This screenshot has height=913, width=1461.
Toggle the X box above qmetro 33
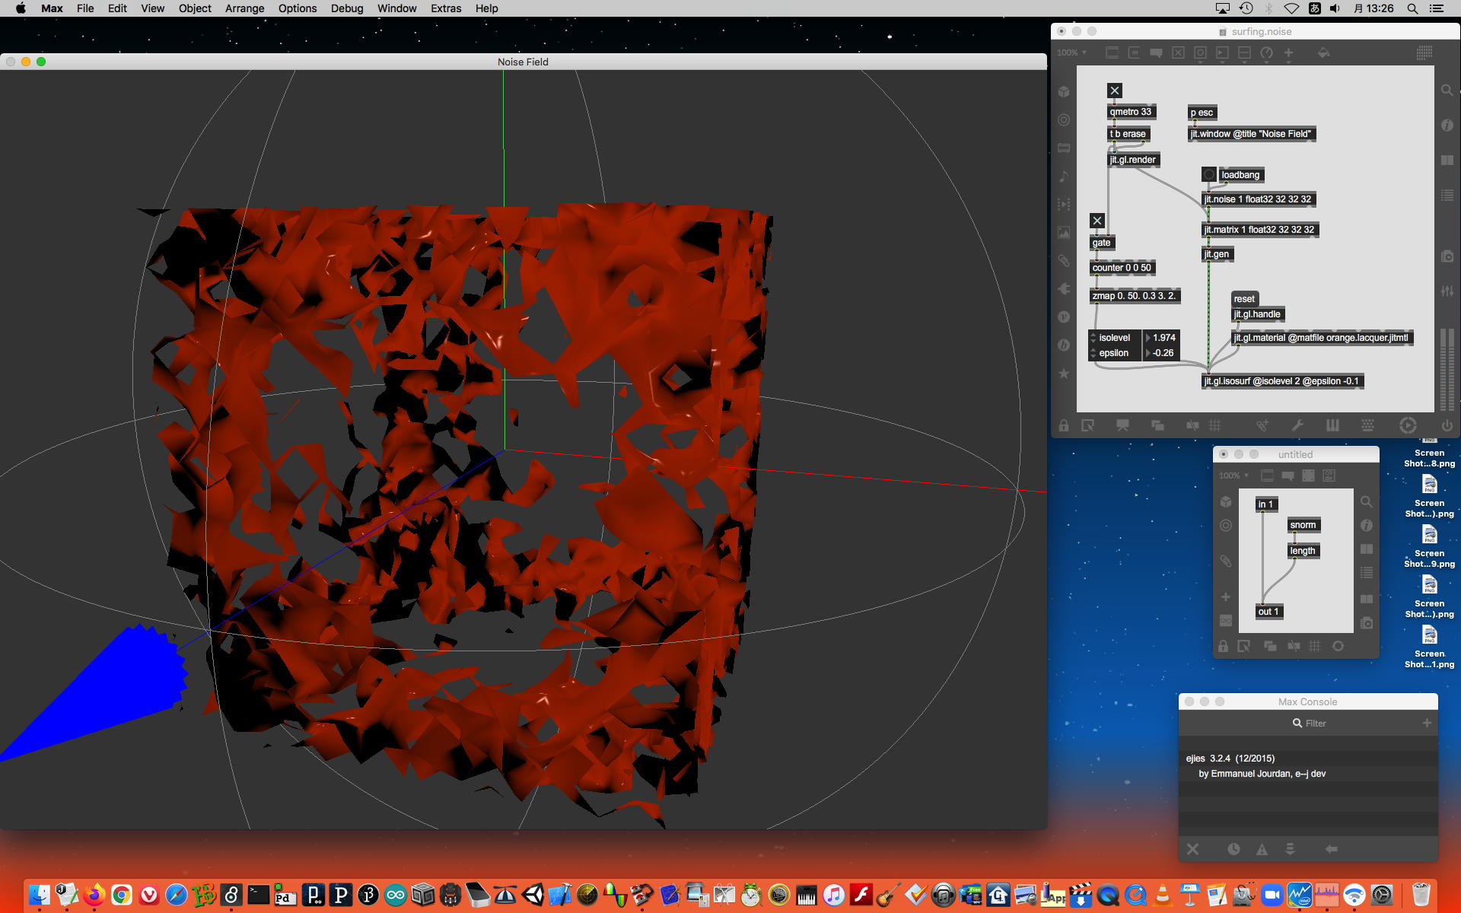point(1115,91)
